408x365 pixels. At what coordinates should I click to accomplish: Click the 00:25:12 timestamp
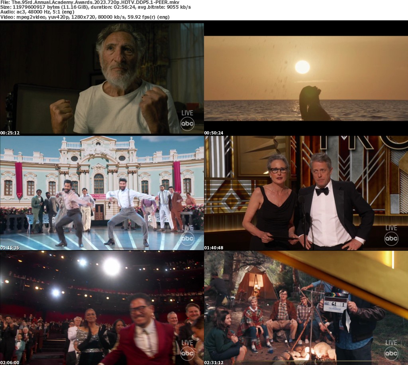pos(10,133)
